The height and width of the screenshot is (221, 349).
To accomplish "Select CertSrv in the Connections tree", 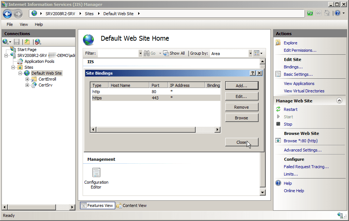I will 46,85.
